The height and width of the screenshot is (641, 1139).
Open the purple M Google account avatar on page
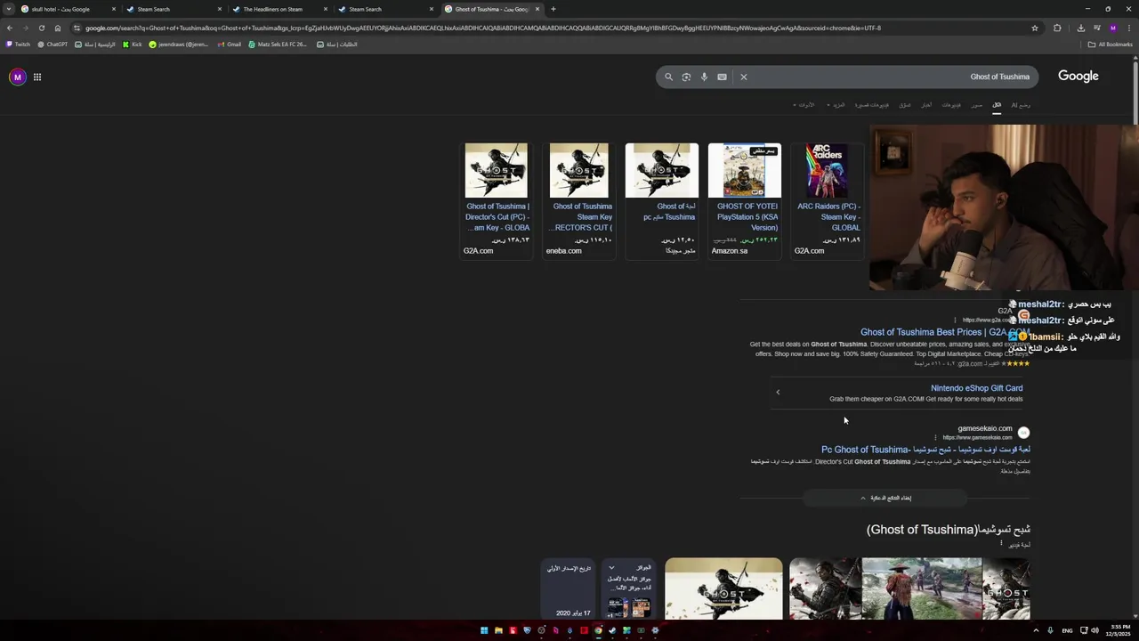tap(17, 77)
